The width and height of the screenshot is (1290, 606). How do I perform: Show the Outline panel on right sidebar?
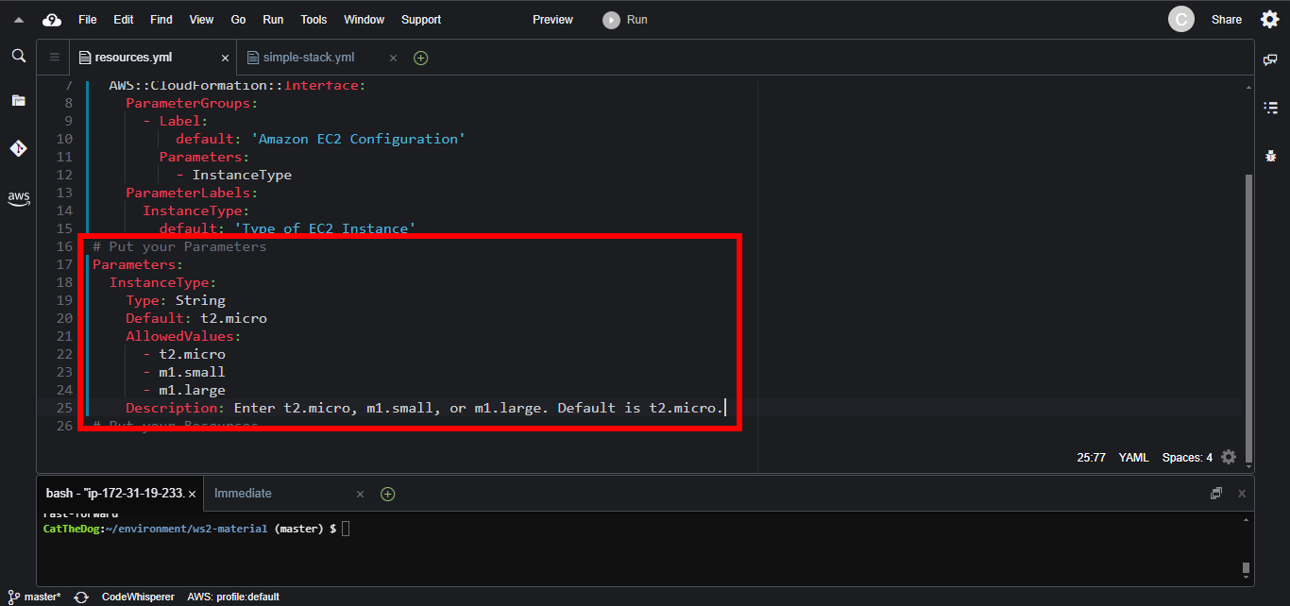click(1270, 108)
